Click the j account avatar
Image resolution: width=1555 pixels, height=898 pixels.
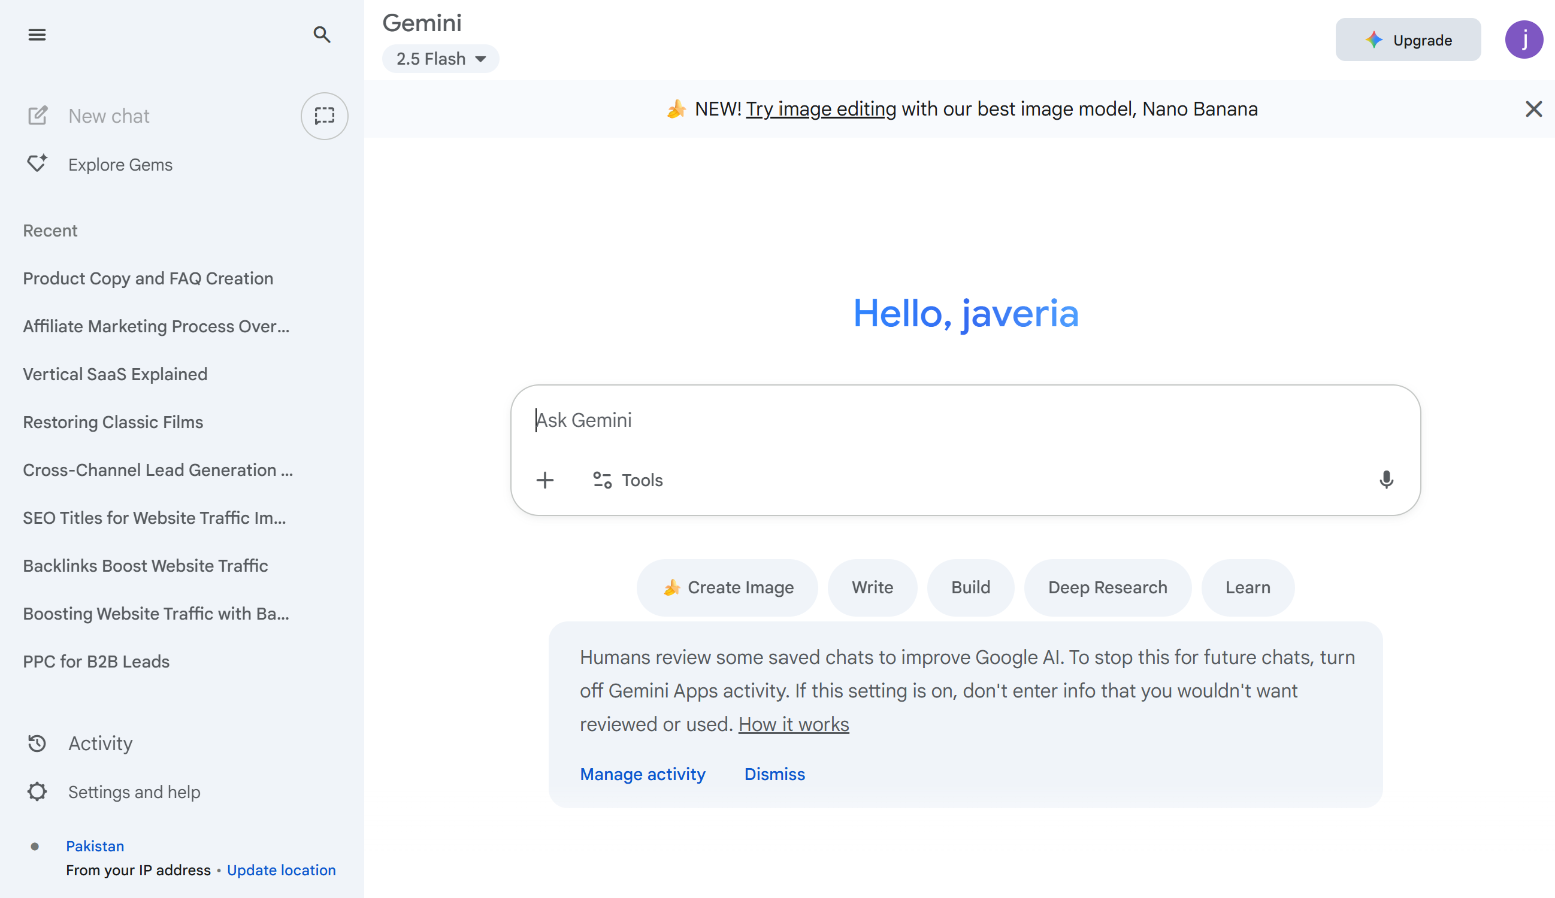click(1523, 40)
